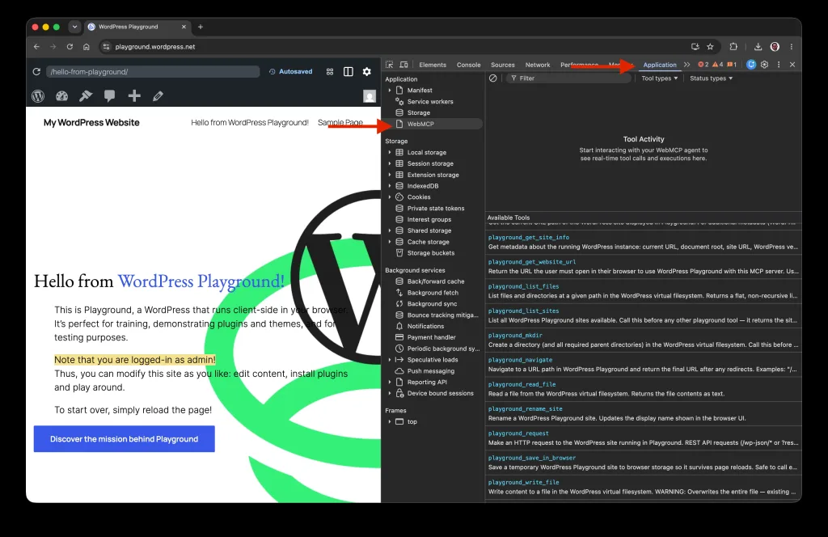
Task: Open DevTools three-dot customize menu
Action: 779,65
